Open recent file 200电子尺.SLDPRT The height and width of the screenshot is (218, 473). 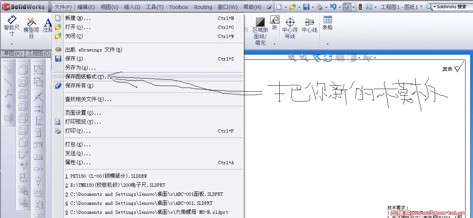(x=148, y=185)
